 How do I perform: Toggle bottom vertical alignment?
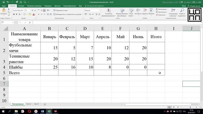click(44, 10)
